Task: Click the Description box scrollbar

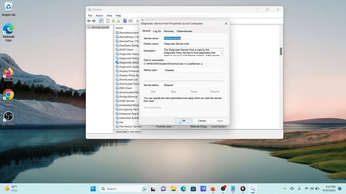Action: [222, 52]
